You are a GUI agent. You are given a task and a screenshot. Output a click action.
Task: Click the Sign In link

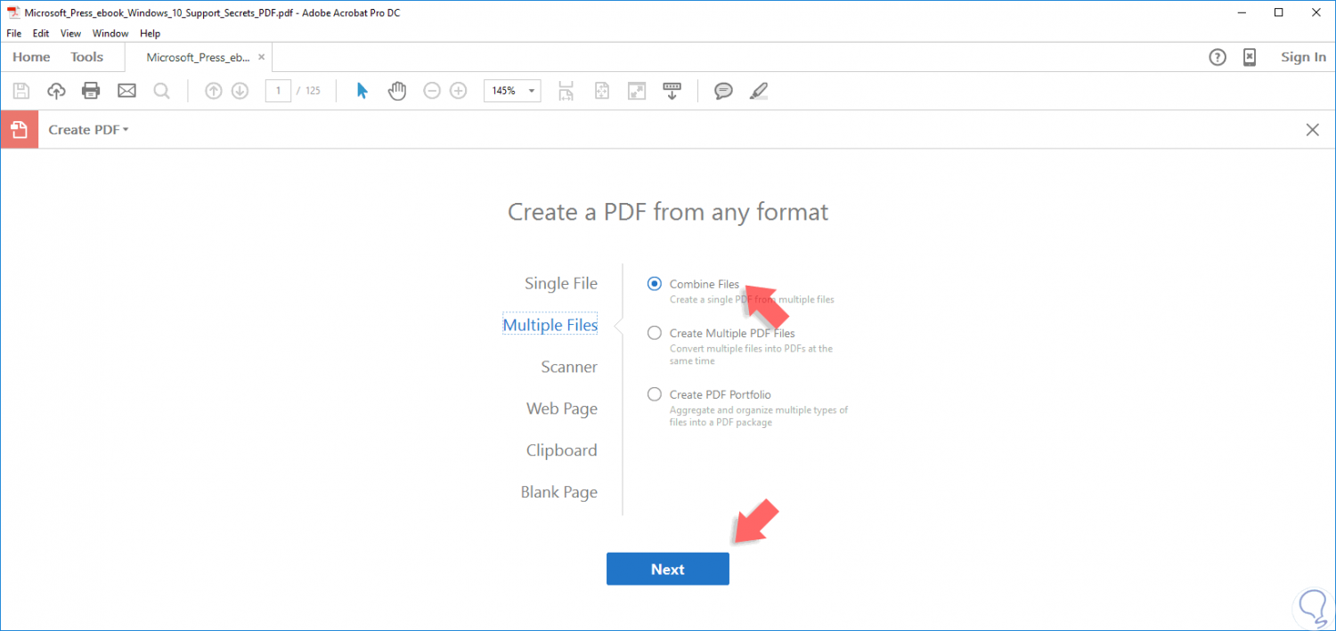click(x=1303, y=57)
